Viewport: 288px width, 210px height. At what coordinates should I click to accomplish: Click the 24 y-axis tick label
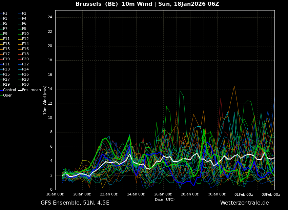tap(50, 17)
